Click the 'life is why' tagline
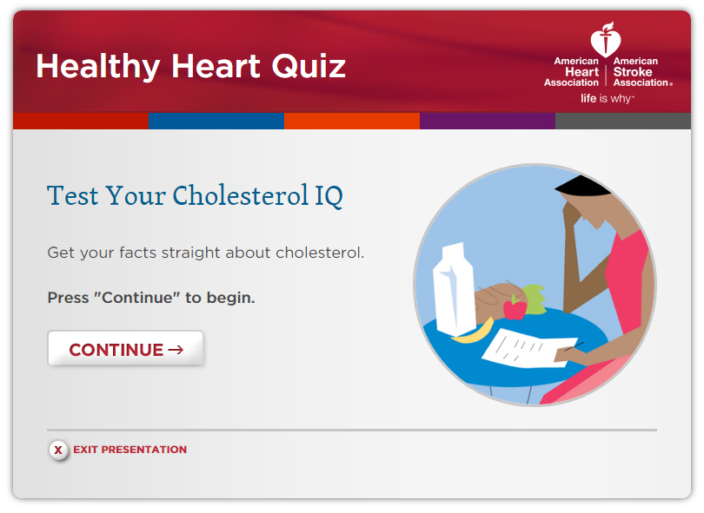704x513 pixels. [x=607, y=98]
